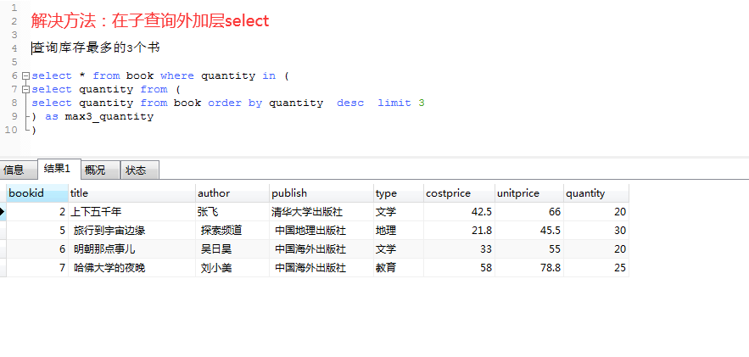The height and width of the screenshot is (357, 749).
Task: Select type cell 教育
Action: tap(399, 268)
